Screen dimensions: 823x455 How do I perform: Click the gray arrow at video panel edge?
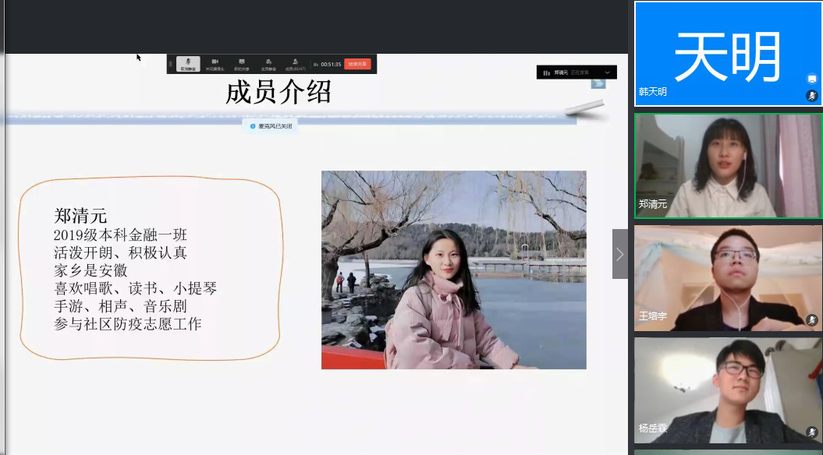click(619, 254)
